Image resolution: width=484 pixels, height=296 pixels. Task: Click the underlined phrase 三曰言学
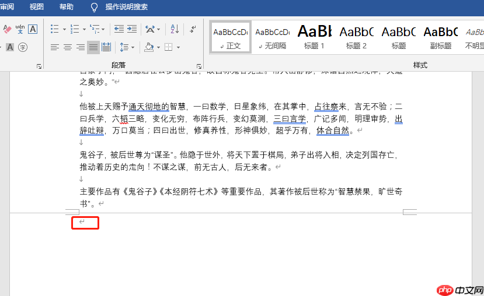(x=290, y=119)
